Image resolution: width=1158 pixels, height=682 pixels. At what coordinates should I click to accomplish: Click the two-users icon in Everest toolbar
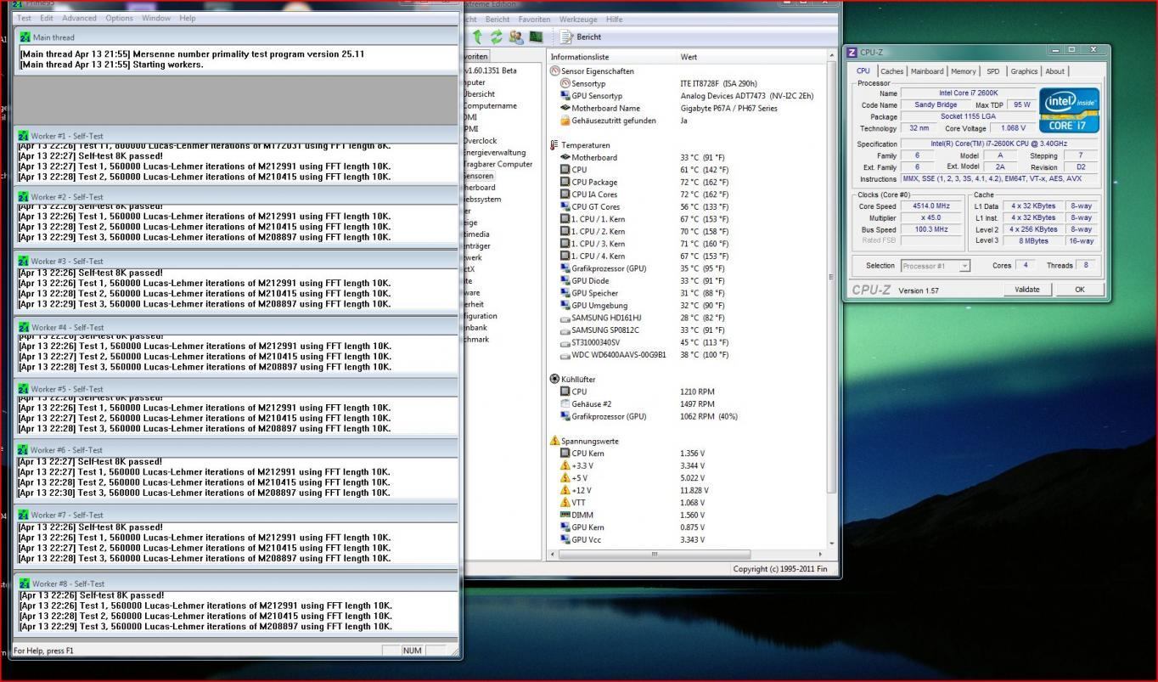click(x=516, y=37)
